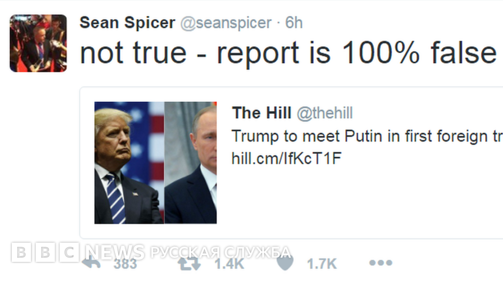
Task: Click the @thehill handle
Action: tap(325, 113)
